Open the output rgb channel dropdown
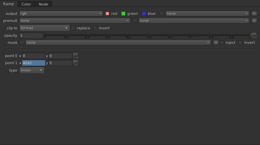Viewport: 260px width, 145px height. 61,14
